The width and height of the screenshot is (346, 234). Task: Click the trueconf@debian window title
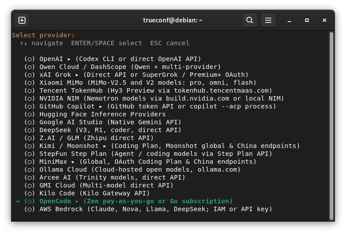(x=173, y=20)
